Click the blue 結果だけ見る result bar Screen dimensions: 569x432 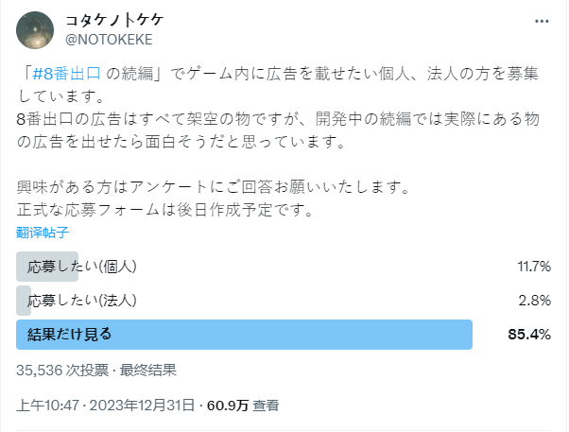pyautogui.click(x=244, y=335)
